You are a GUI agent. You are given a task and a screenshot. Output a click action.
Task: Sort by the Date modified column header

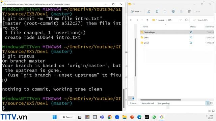click(x=210, y=27)
